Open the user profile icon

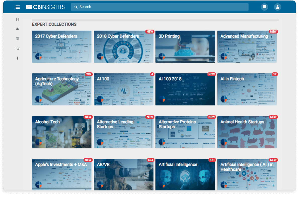click(277, 7)
